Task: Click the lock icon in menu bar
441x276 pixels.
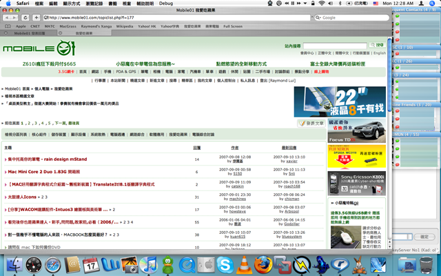Action: coord(313,3)
